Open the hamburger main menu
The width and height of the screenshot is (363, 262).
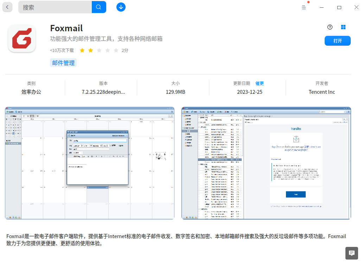[304, 7]
